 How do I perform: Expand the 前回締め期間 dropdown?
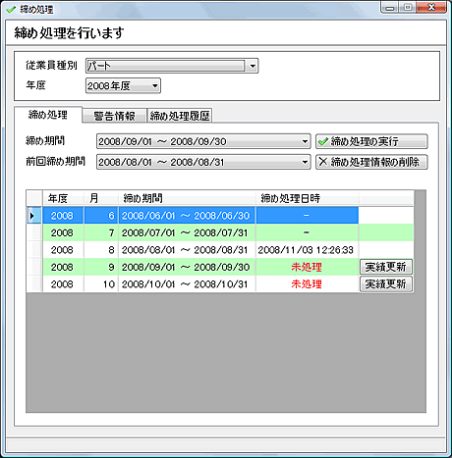pos(305,162)
